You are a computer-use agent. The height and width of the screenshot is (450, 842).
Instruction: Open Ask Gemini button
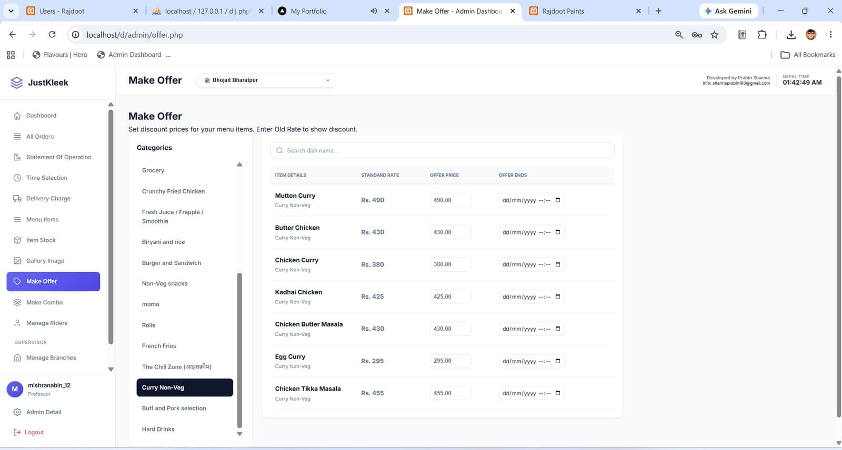[729, 11]
